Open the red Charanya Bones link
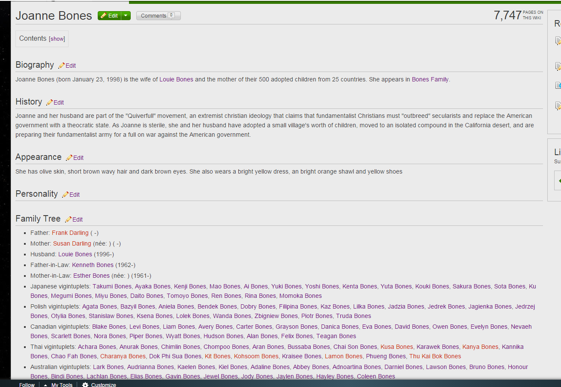 (x=123, y=356)
